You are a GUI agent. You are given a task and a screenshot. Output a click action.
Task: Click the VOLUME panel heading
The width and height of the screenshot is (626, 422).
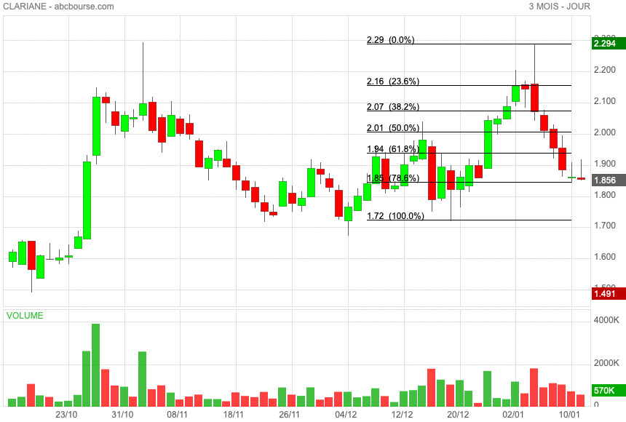(x=25, y=315)
